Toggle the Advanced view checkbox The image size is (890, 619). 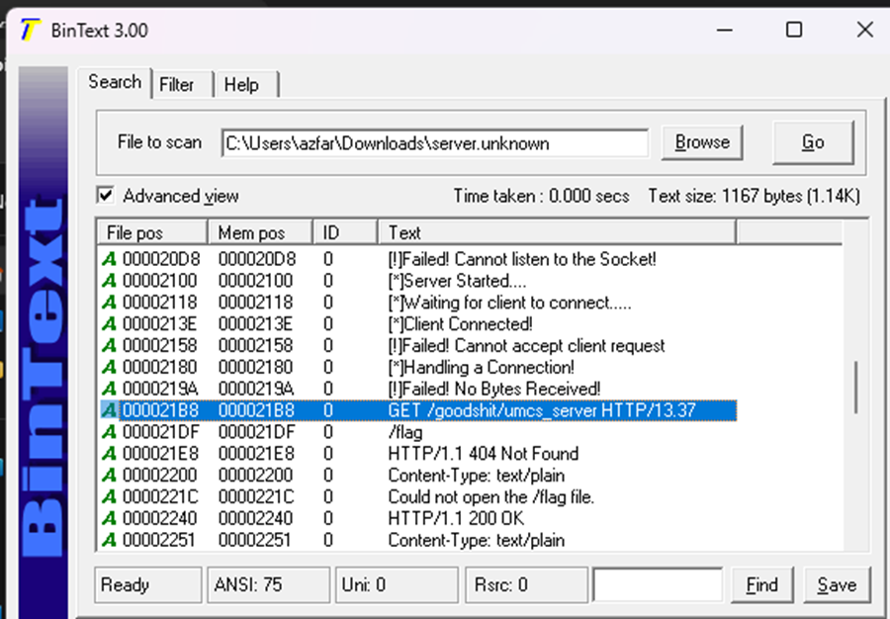point(106,196)
